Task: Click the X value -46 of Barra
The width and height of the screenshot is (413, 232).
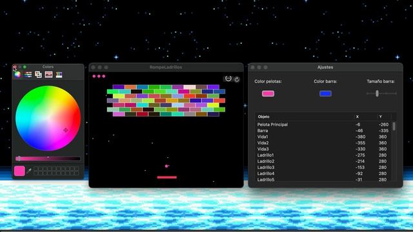Action: coord(359,130)
